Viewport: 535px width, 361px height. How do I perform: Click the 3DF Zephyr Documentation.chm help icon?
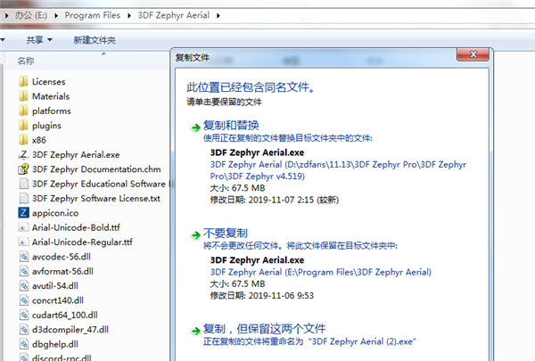(23, 169)
